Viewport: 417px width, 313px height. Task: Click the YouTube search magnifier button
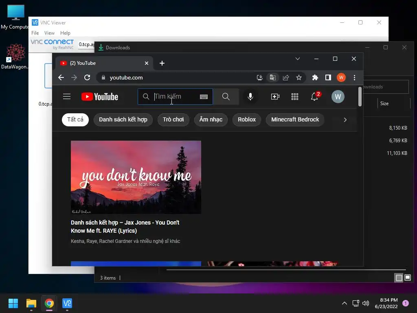pyautogui.click(x=226, y=96)
